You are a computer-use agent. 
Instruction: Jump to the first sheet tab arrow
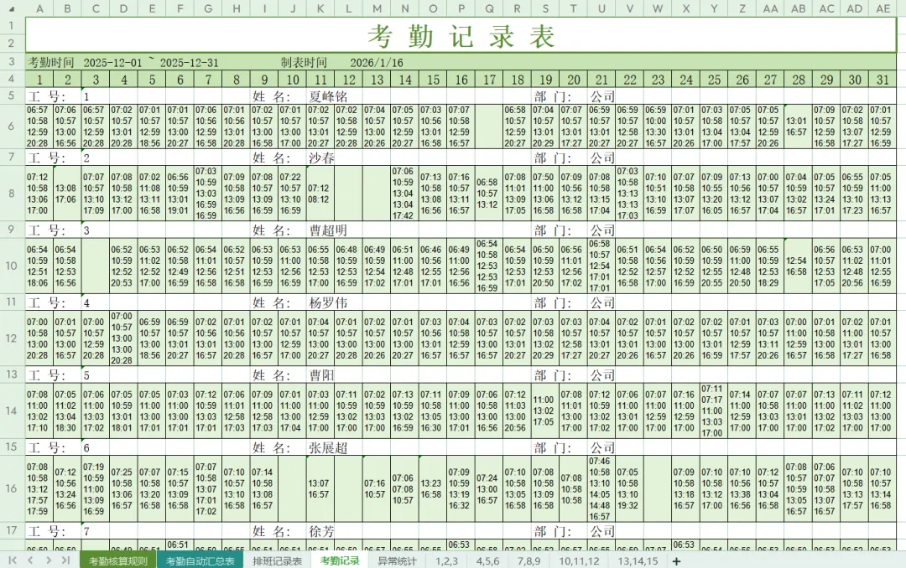tap(12, 560)
